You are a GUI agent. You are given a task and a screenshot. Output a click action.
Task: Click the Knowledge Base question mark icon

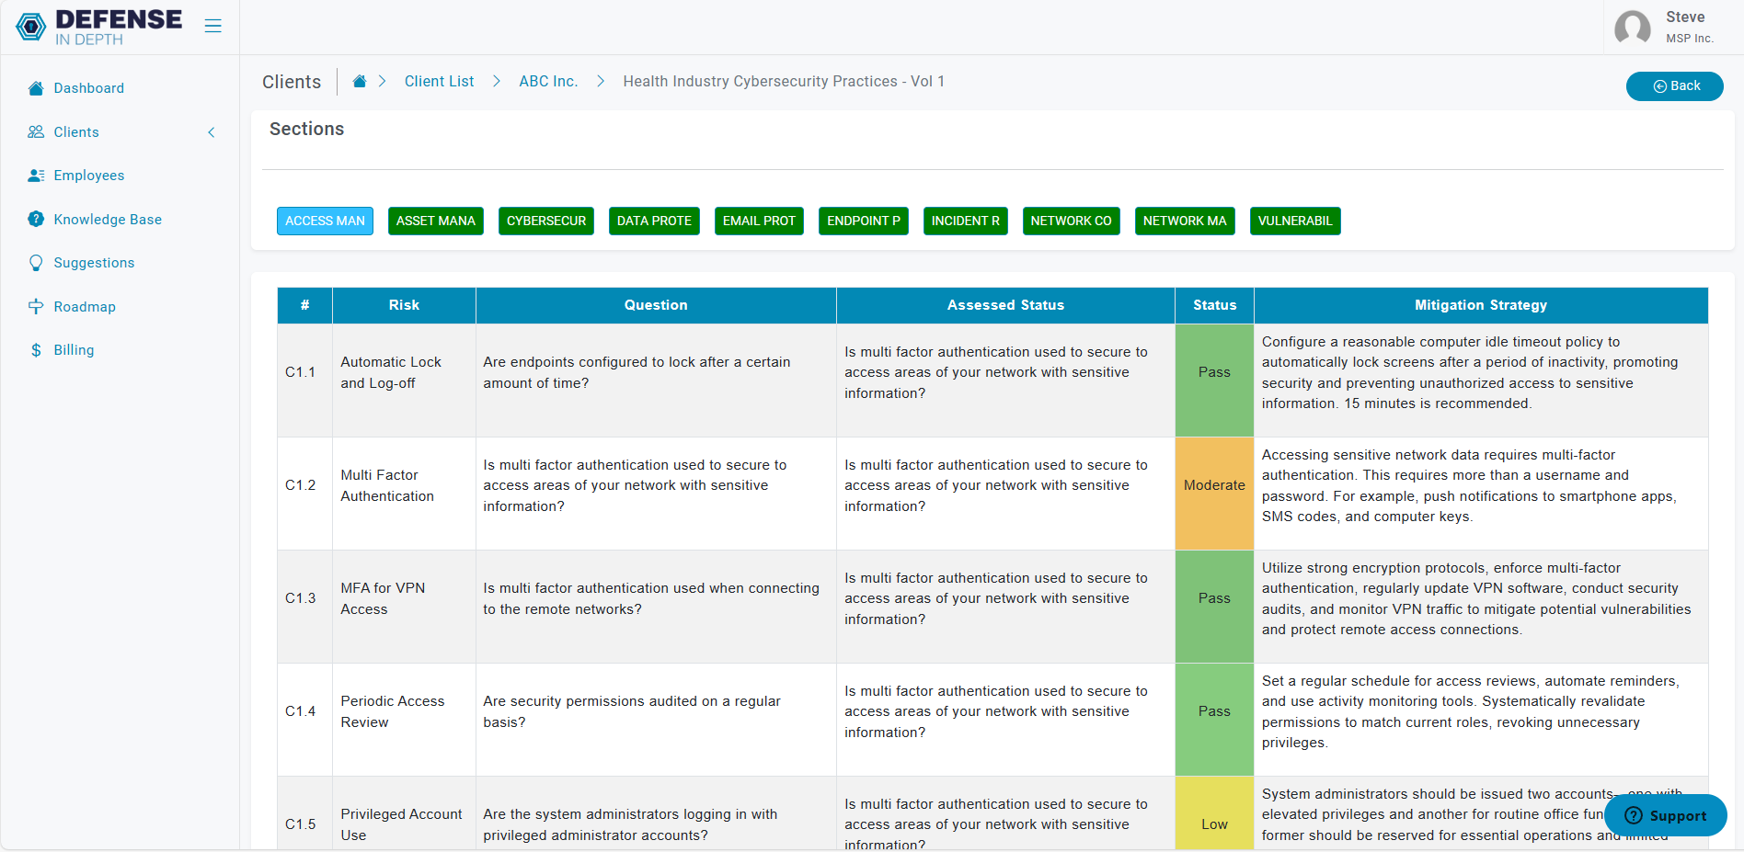point(36,219)
